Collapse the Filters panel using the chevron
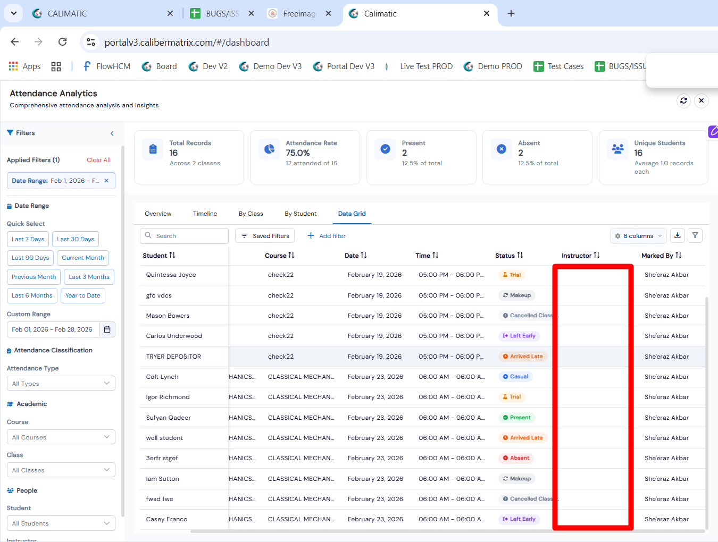The height and width of the screenshot is (542, 718). (112, 133)
